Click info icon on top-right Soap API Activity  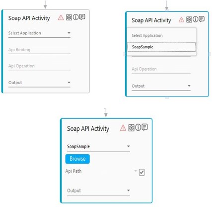(x=196, y=19)
